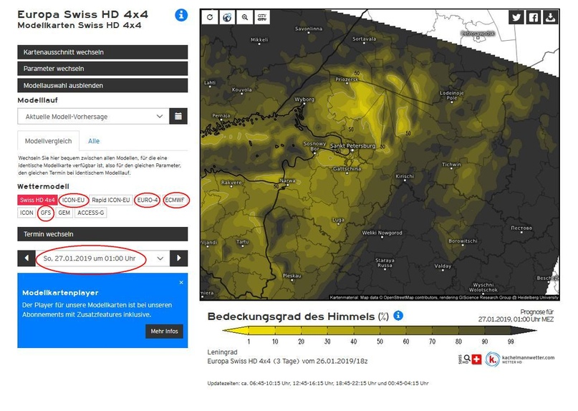
Task: Click the Tartu city label
Action: 243,242
